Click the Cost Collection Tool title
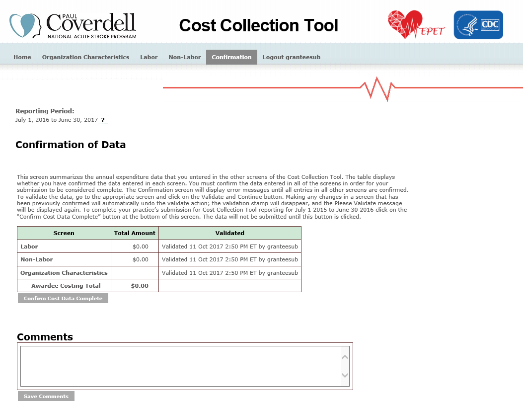The height and width of the screenshot is (408, 523). click(x=258, y=25)
